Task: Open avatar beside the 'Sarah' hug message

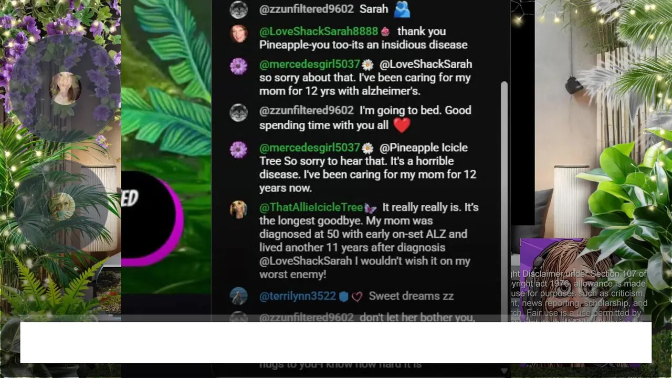Action: coord(239,9)
